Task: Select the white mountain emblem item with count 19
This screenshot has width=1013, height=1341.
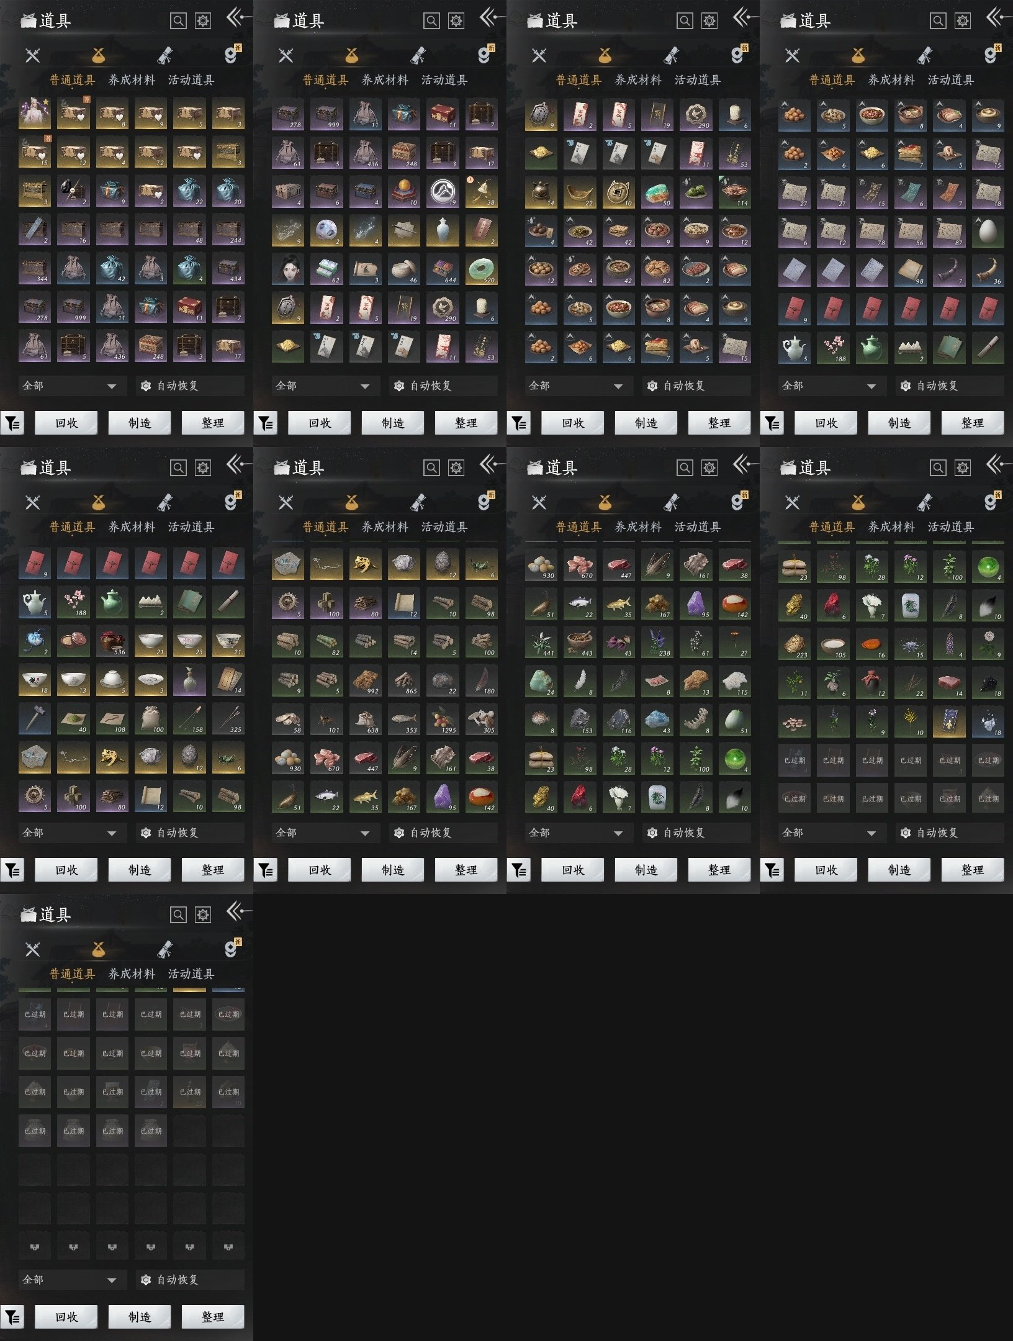Action: (443, 191)
